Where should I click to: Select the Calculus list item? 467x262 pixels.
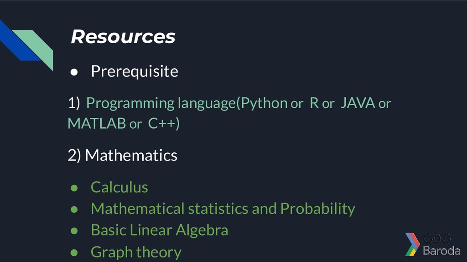pyautogui.click(x=119, y=187)
